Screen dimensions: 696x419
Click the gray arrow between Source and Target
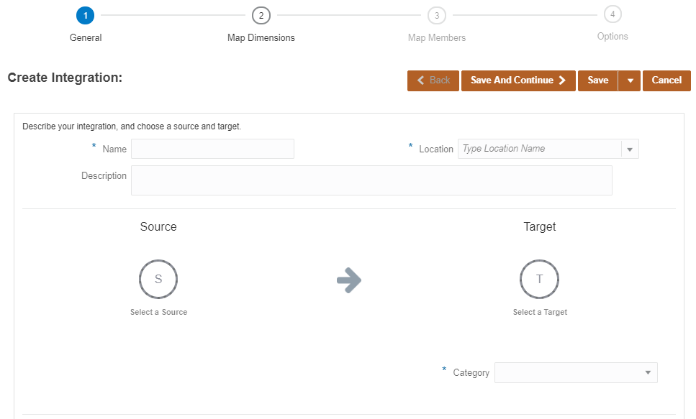coord(349,281)
